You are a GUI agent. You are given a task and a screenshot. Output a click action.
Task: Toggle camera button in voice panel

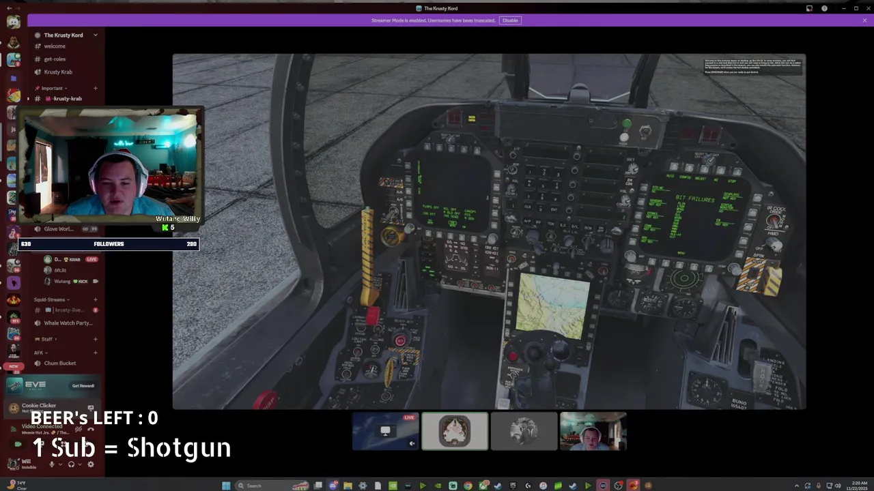[x=19, y=444]
